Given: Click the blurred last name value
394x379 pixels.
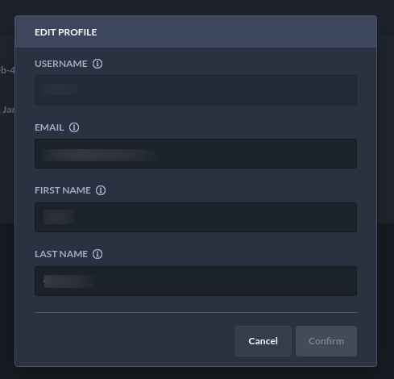Looking at the screenshot, I should 69,281.
